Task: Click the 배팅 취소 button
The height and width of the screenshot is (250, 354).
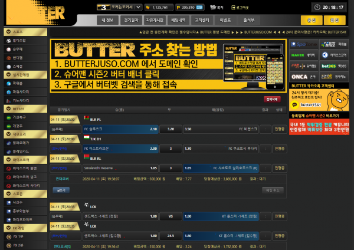Action: [x=272, y=190]
